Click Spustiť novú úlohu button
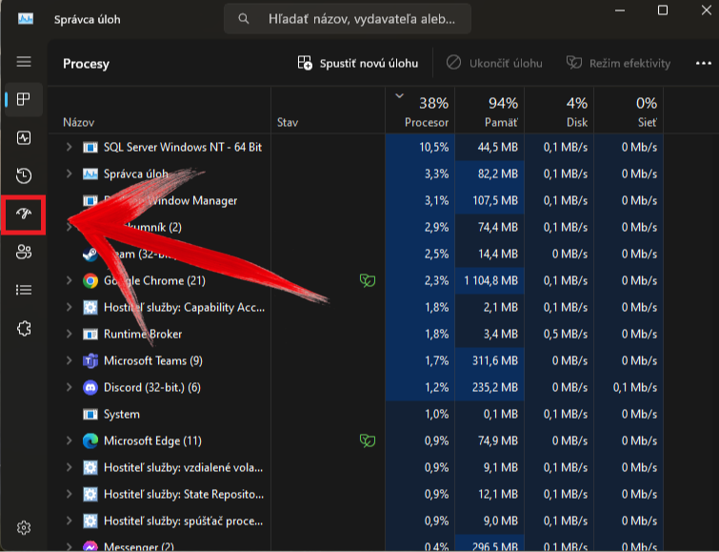719x552 pixels. tap(358, 63)
